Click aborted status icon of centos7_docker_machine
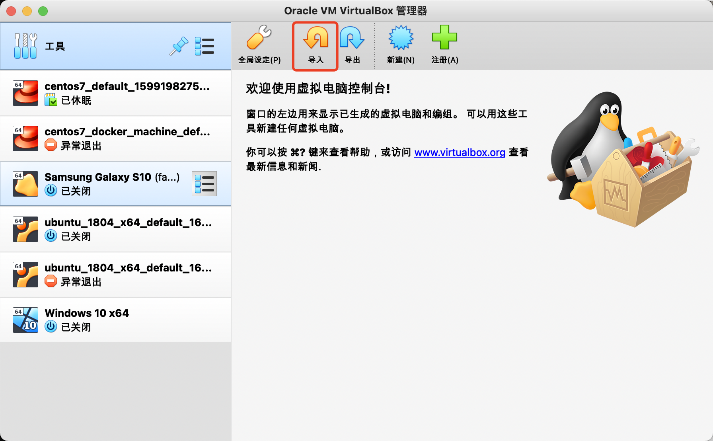Screen dimensions: 713x441 51,145
